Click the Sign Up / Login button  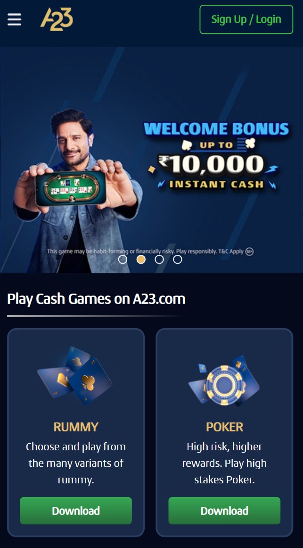click(246, 19)
